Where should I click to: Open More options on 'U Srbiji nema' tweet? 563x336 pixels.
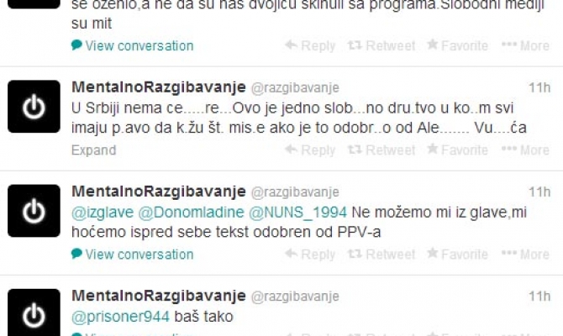tap(525, 150)
